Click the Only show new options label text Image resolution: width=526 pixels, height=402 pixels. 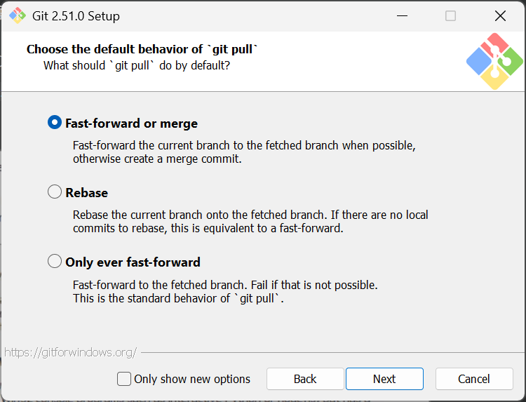[x=192, y=379]
